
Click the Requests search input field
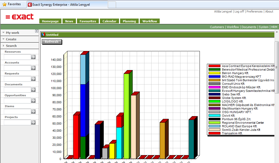point(17,79)
